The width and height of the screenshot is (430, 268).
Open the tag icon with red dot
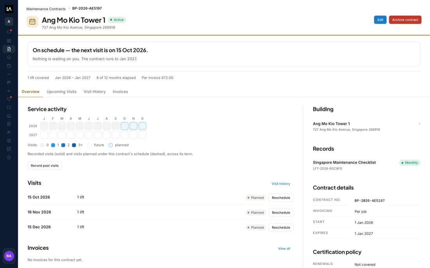pyautogui.click(x=9, y=99)
